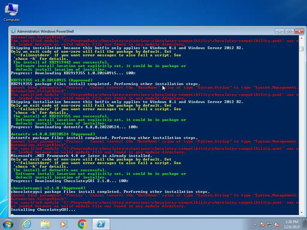Click the network status tray icon

(x=270, y=225)
